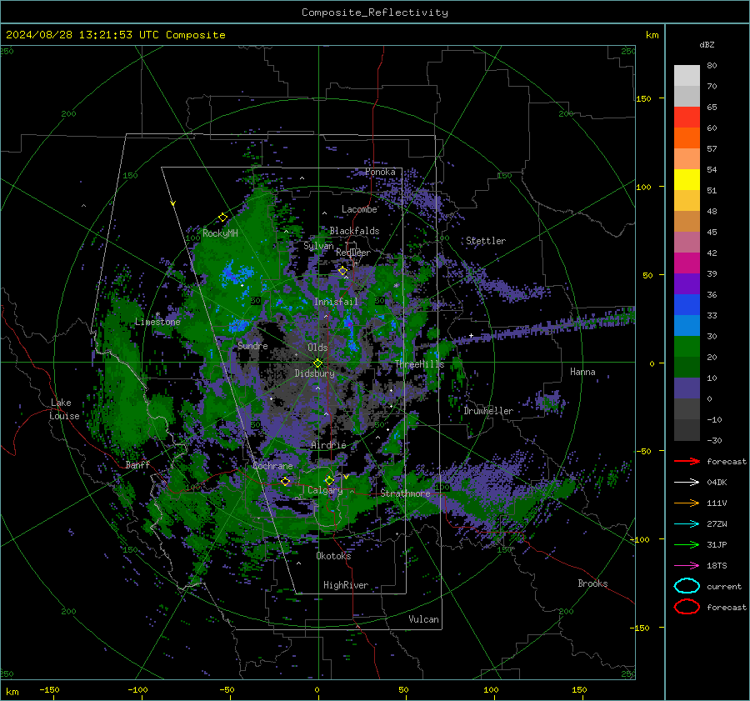The height and width of the screenshot is (701, 750).
Task: Click the green 31JP arrow legend icon
Action: click(x=687, y=544)
